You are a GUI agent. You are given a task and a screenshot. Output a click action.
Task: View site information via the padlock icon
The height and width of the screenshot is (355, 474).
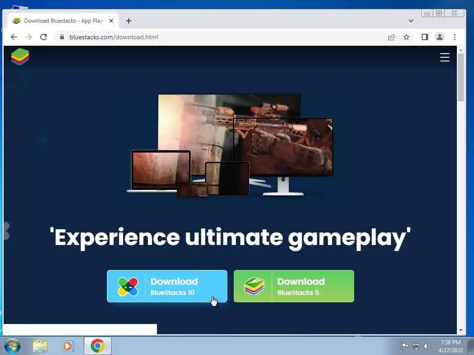point(62,37)
